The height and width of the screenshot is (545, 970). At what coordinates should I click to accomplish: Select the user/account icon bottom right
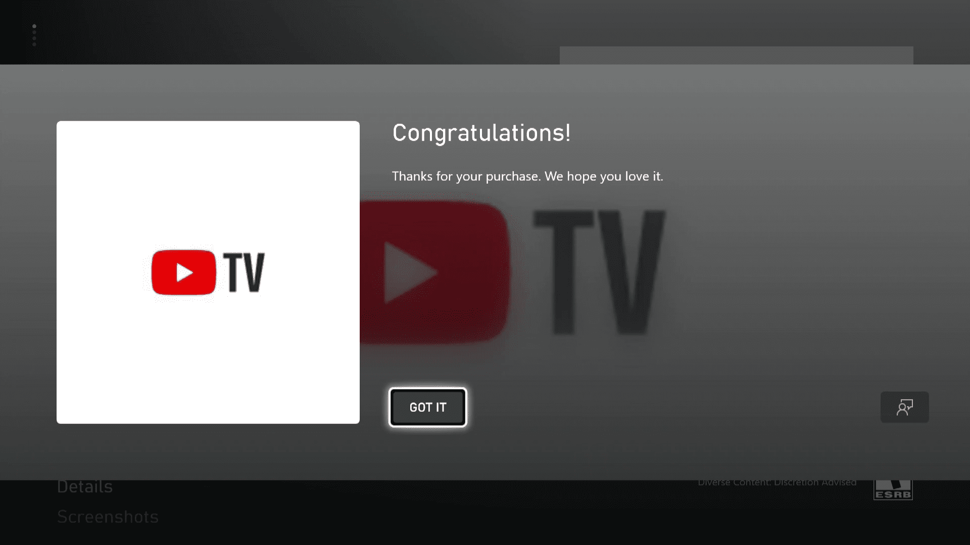point(904,407)
